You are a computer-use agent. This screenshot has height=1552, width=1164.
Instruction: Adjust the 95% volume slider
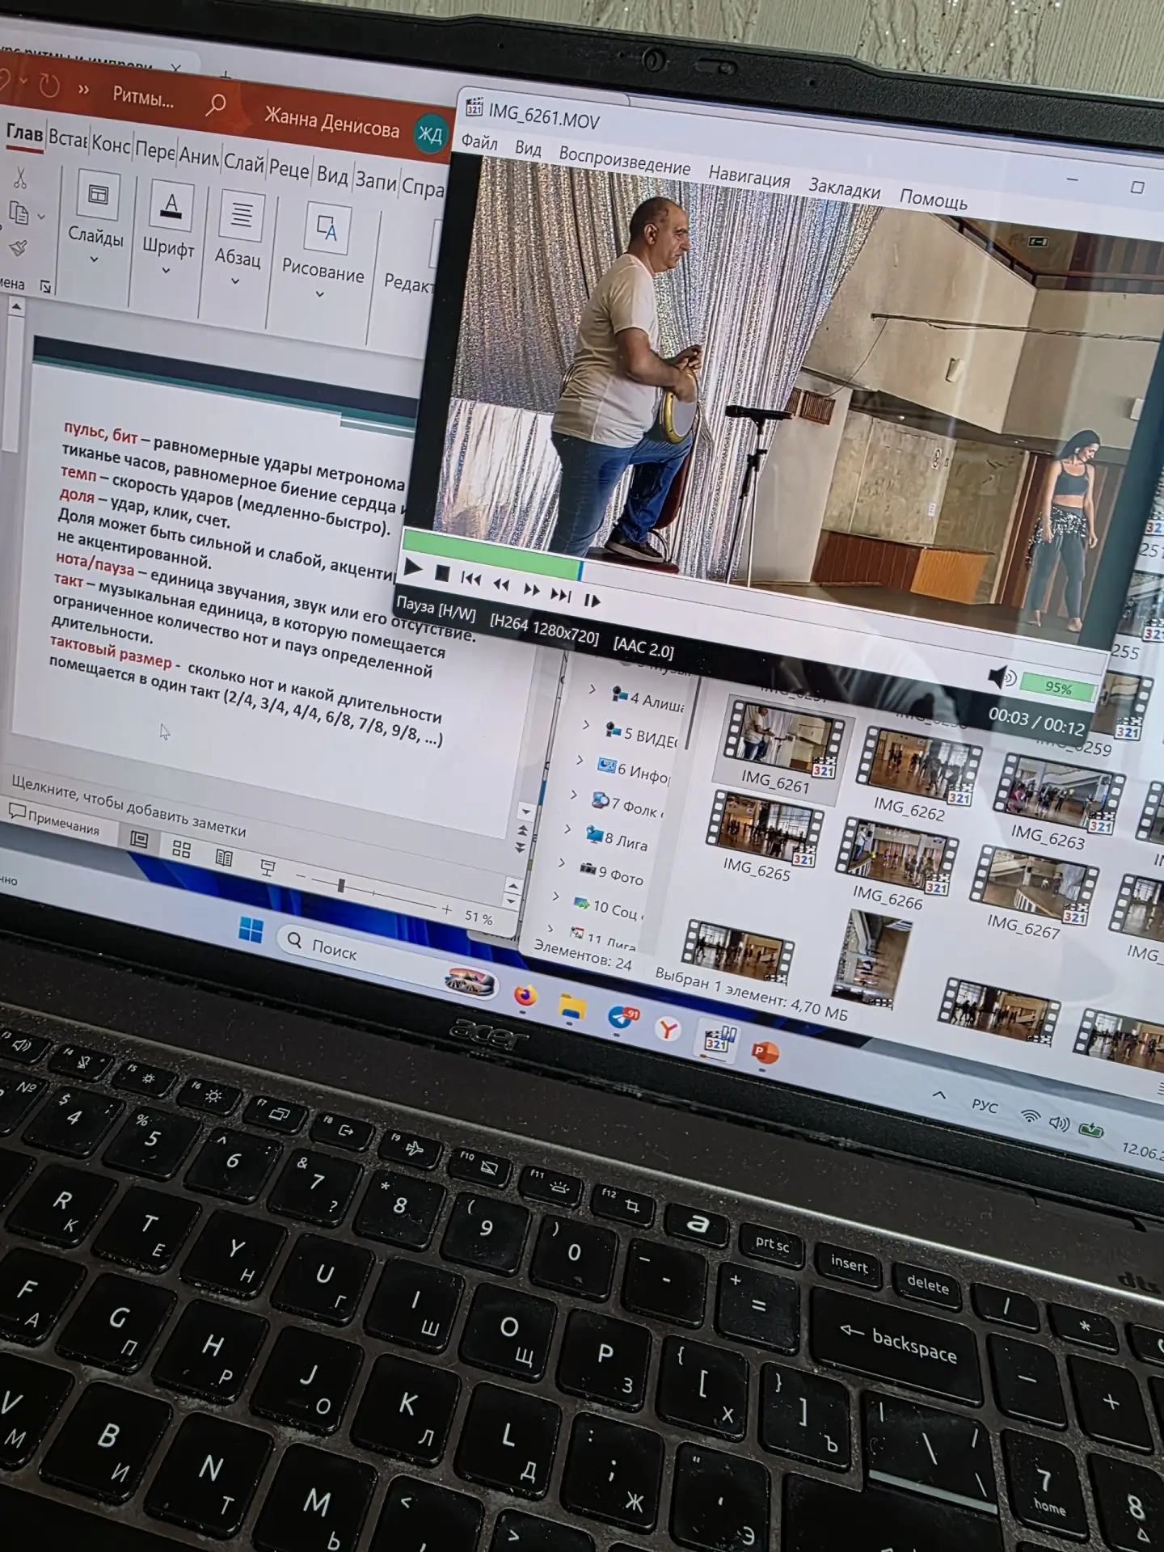(1059, 688)
